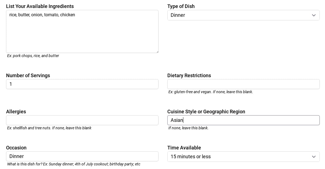Viewport: 325px width, 169px height.
Task: Click the 'Ex: pork chops, rice, and butter' hint
Action: pyautogui.click(x=33, y=56)
